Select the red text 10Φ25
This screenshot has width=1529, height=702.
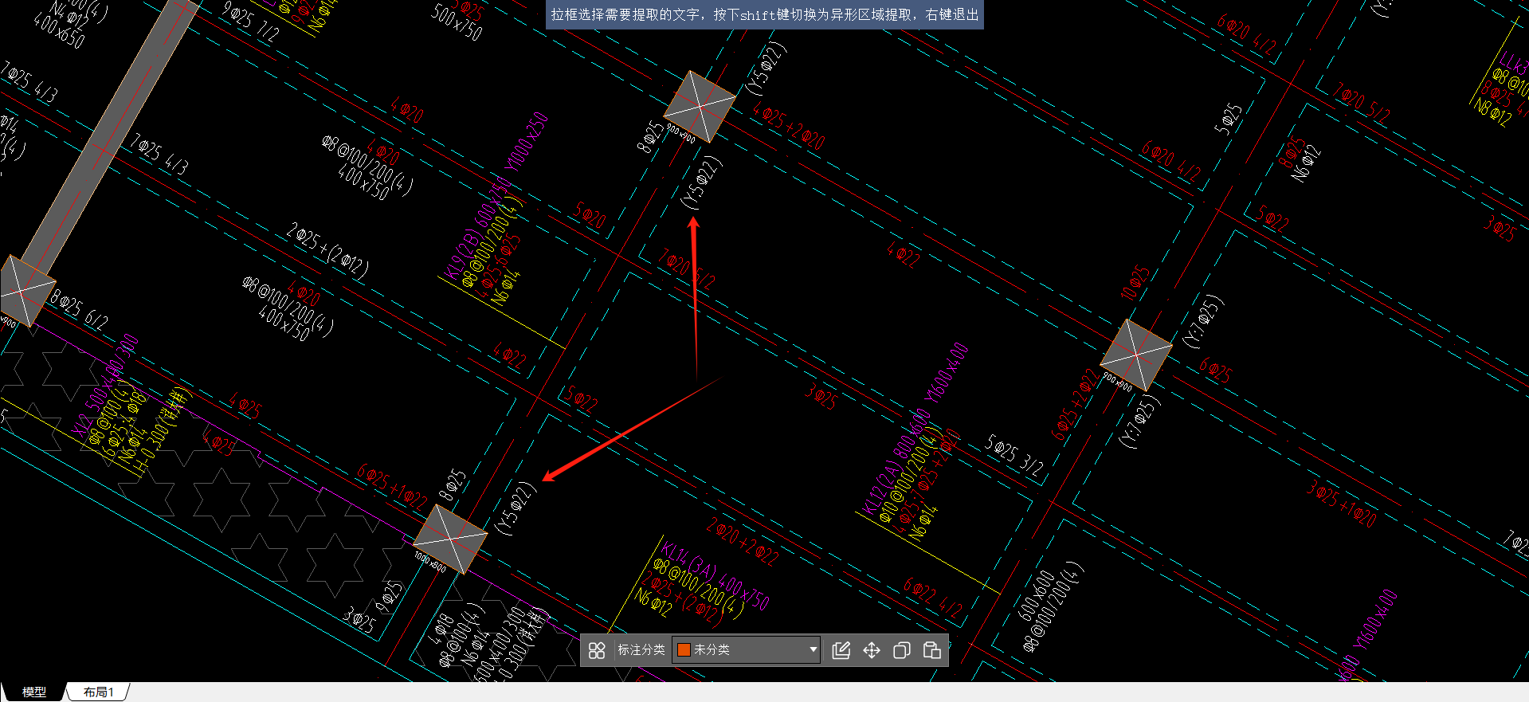tap(1135, 283)
